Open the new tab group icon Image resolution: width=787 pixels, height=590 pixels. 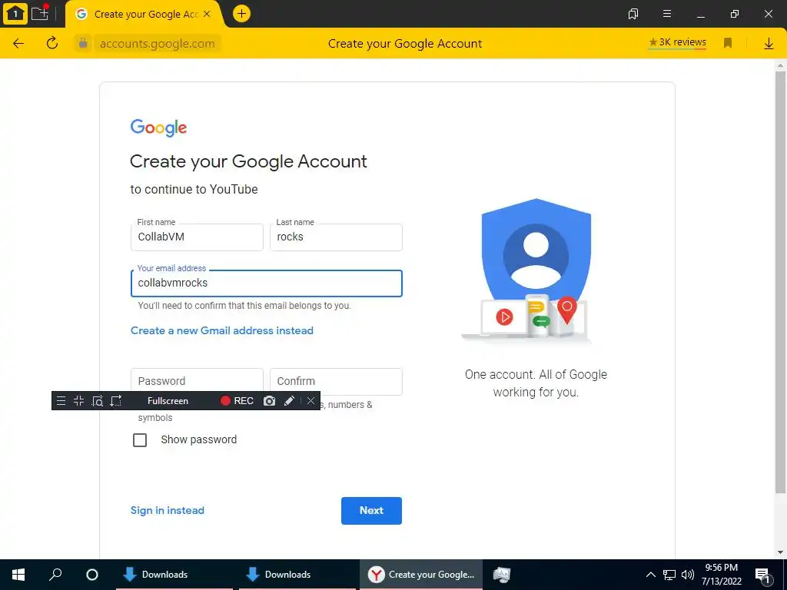[x=40, y=13]
